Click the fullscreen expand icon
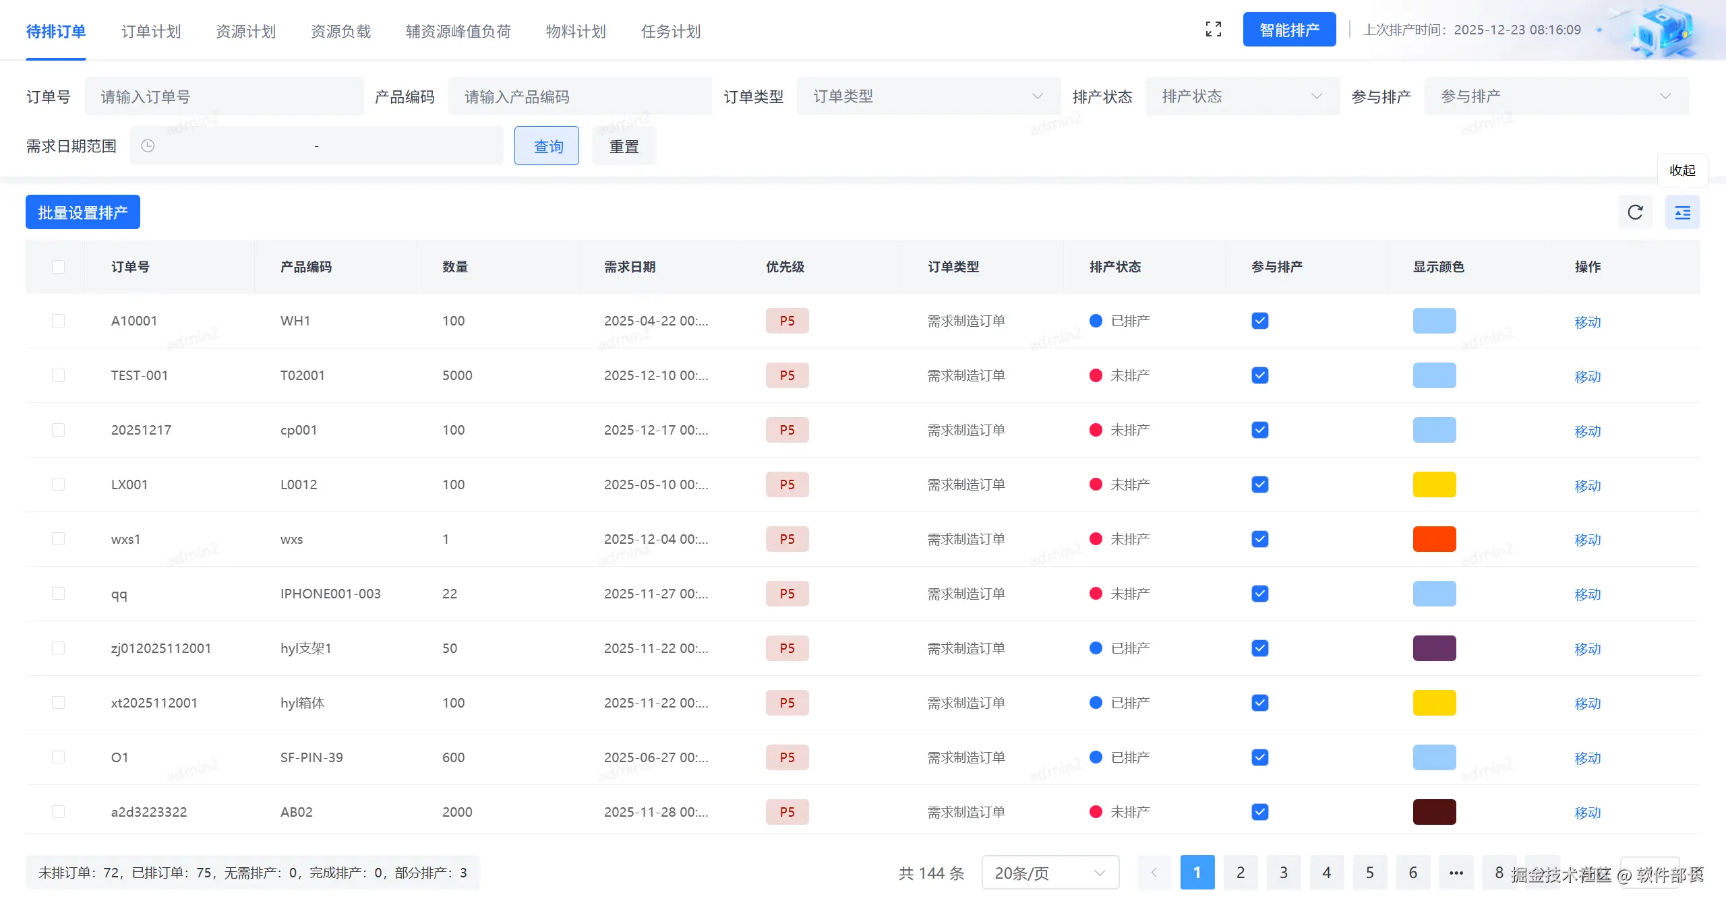1726x907 pixels. pos(1213,30)
